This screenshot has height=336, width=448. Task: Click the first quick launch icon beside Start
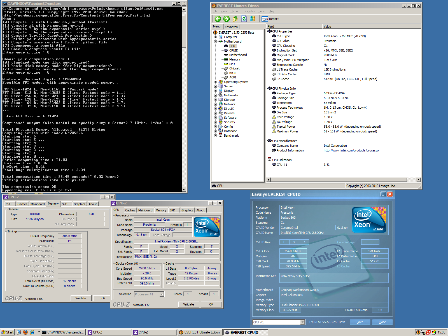tap(19, 332)
